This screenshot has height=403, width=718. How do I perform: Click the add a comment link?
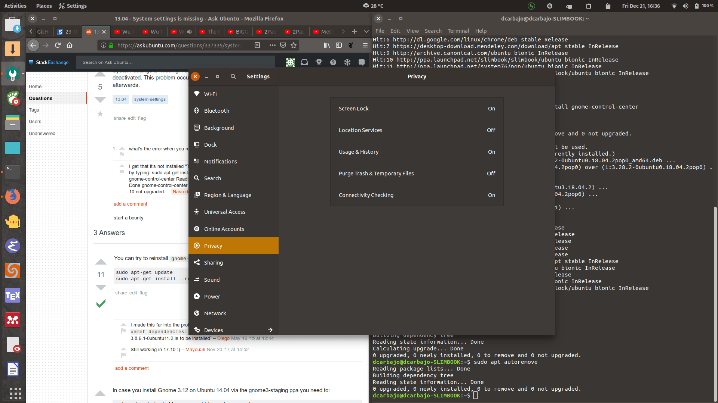[x=130, y=204]
